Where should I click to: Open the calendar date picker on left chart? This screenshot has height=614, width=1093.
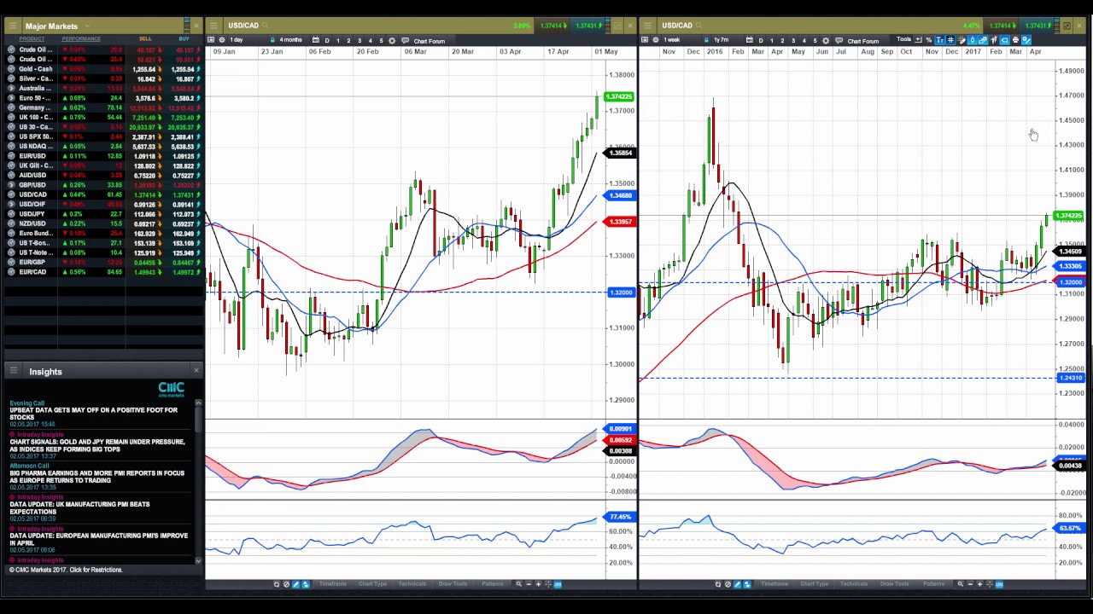tap(315, 40)
